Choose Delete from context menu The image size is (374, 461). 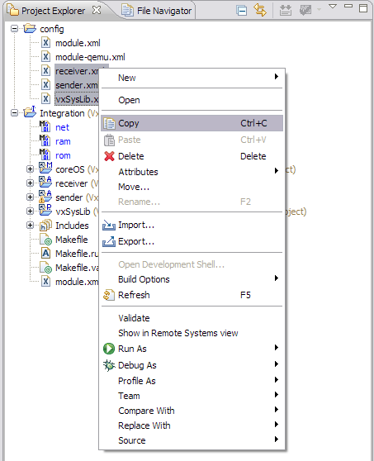click(x=192, y=156)
